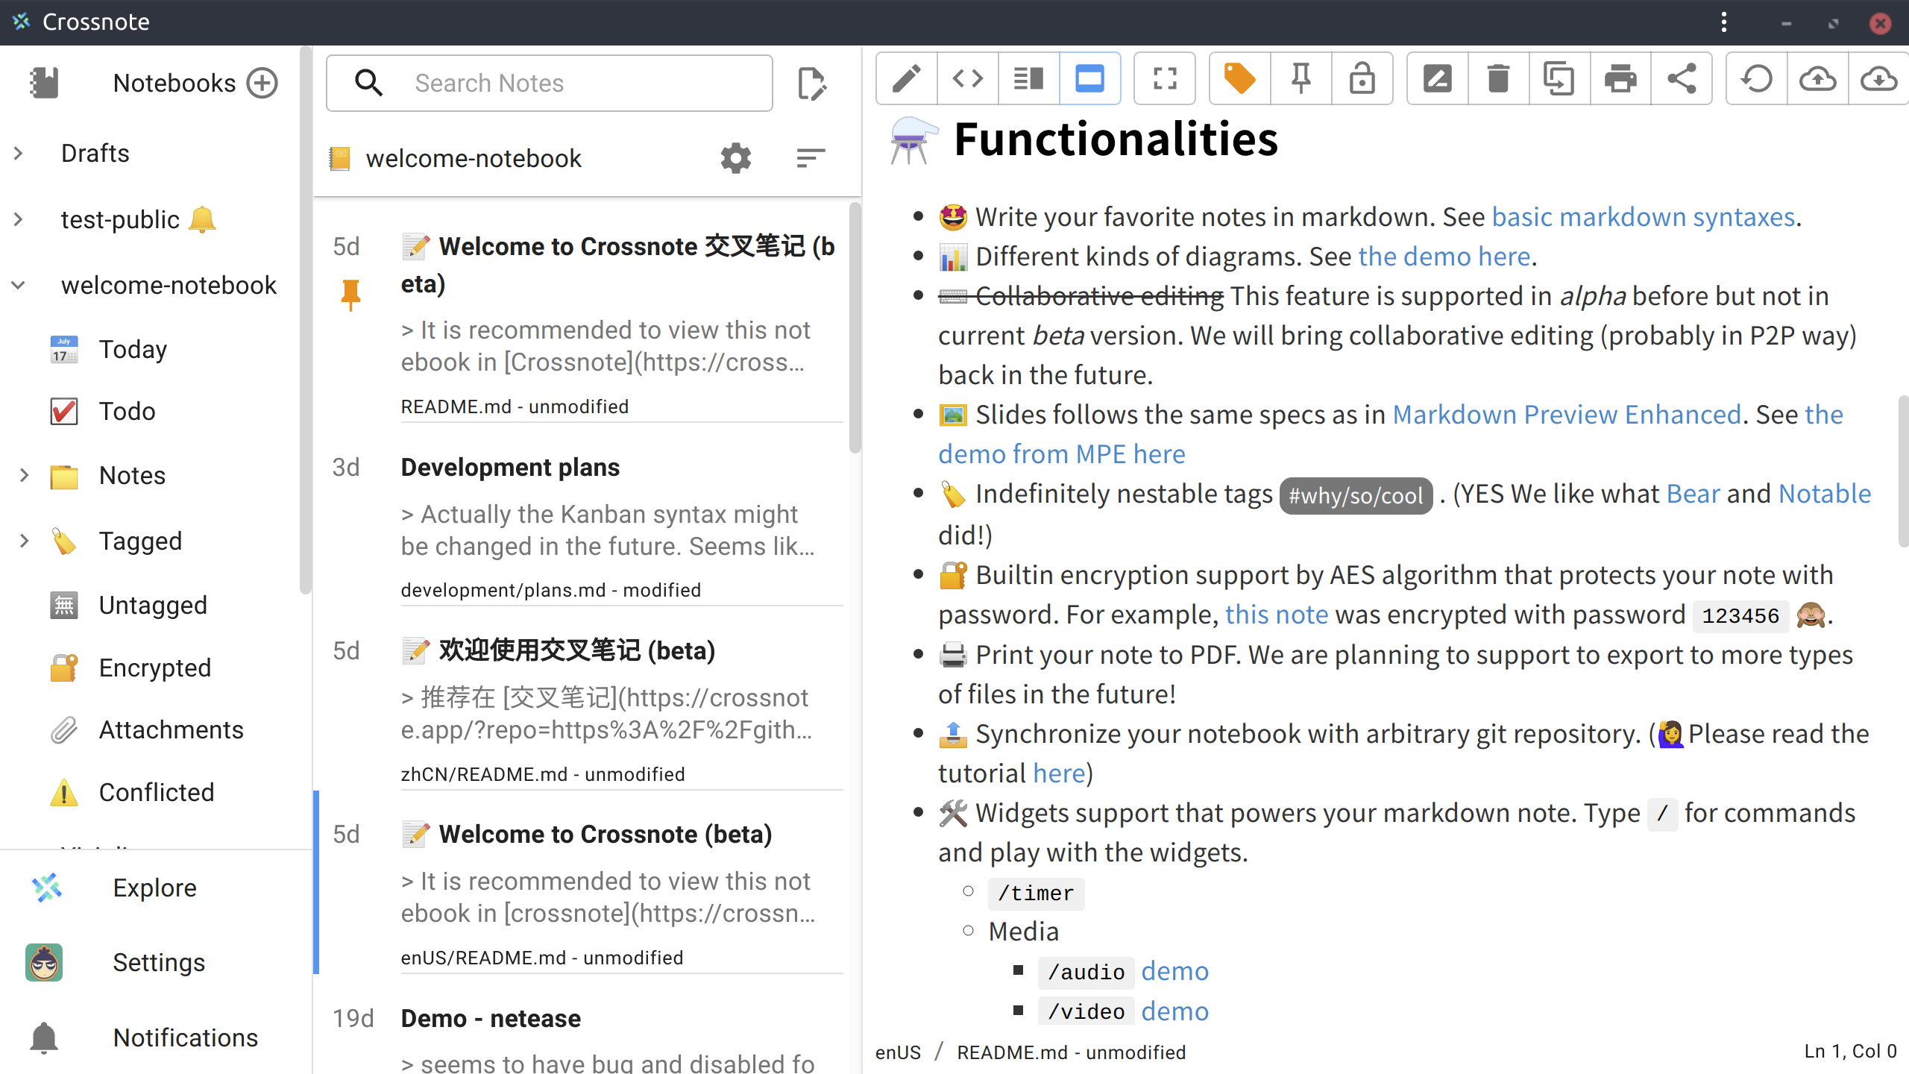Open the basic markdown syntaxes link

(1642, 216)
